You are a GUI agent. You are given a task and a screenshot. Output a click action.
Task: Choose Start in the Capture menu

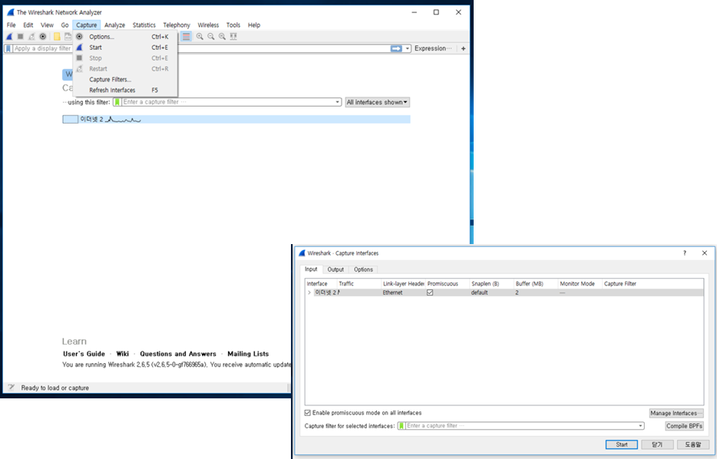click(x=125, y=48)
